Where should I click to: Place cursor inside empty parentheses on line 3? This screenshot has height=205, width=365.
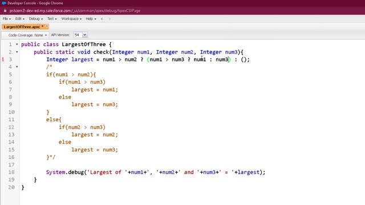click(244, 59)
